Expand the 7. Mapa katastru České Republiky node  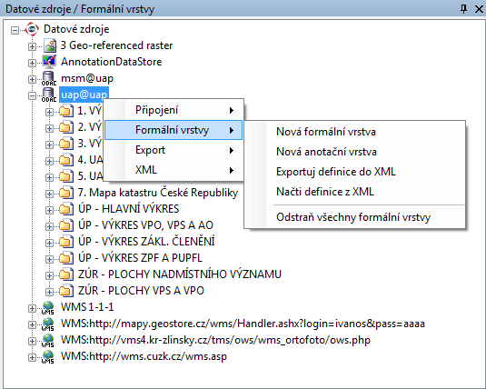(49, 194)
